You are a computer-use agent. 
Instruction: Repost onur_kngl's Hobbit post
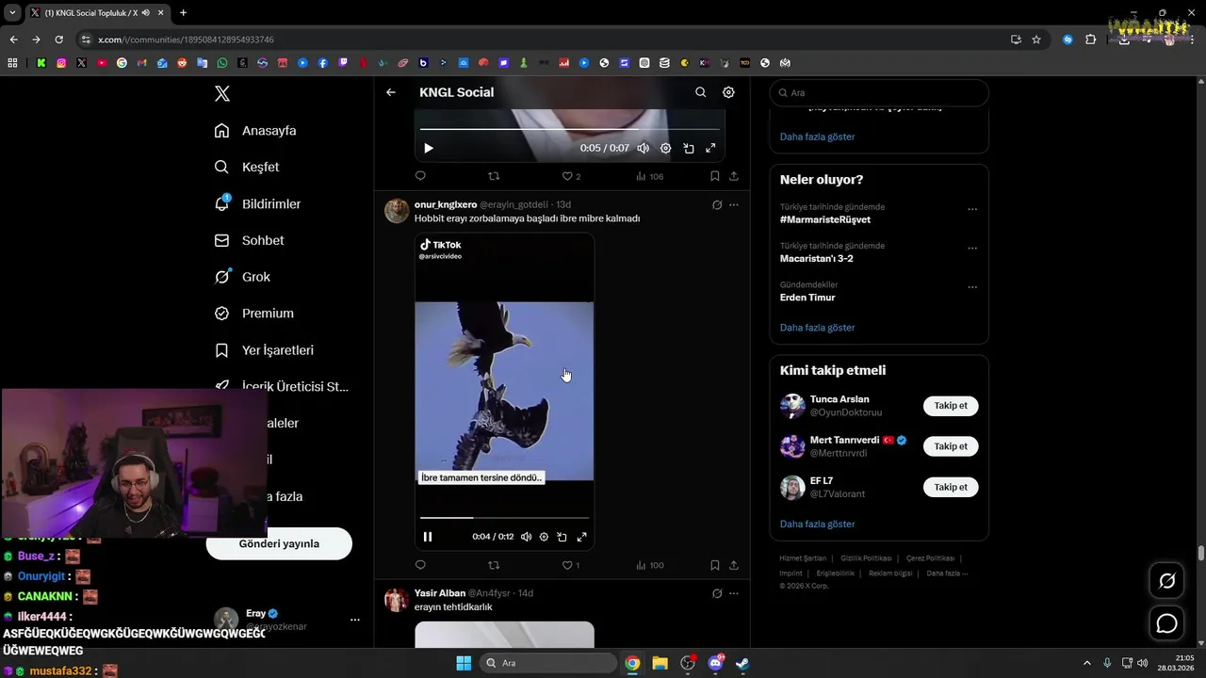tap(494, 565)
